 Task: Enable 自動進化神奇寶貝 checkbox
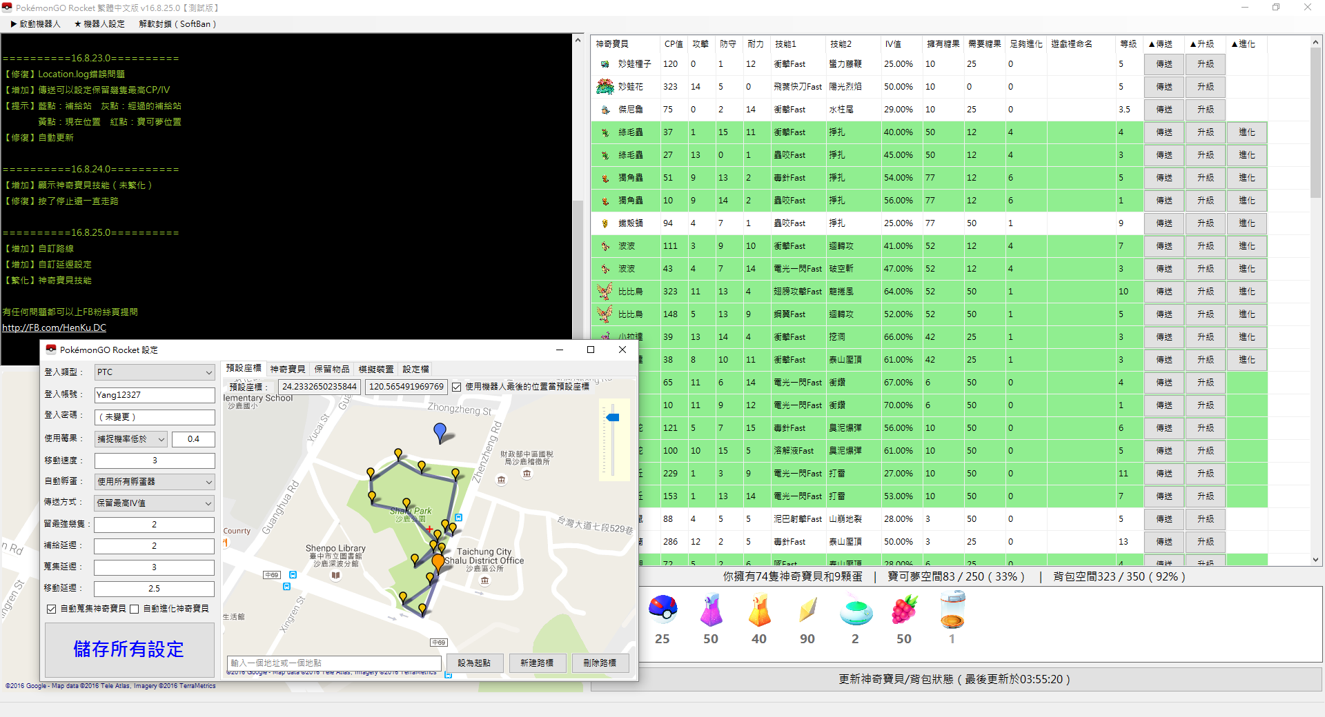(x=135, y=609)
